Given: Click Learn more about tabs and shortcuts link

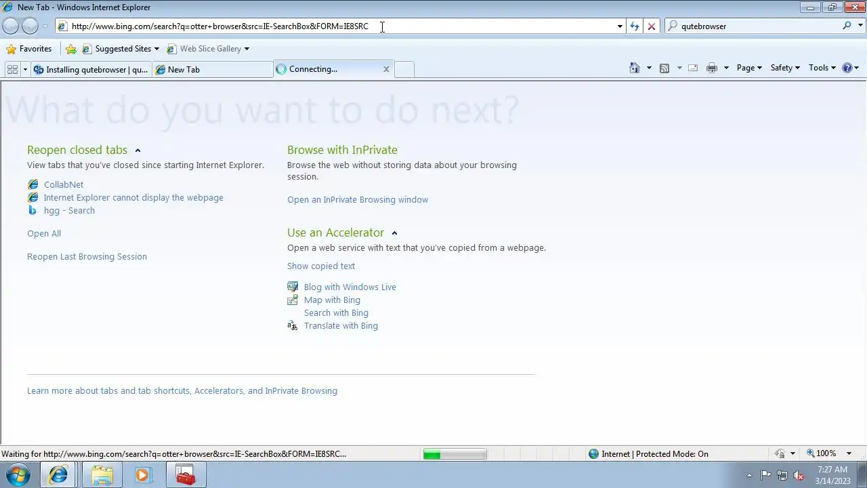Looking at the screenshot, I should point(182,390).
